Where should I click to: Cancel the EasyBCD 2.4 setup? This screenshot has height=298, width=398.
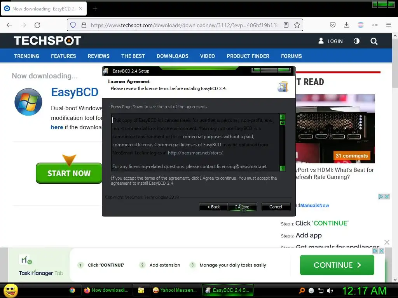[x=276, y=207]
